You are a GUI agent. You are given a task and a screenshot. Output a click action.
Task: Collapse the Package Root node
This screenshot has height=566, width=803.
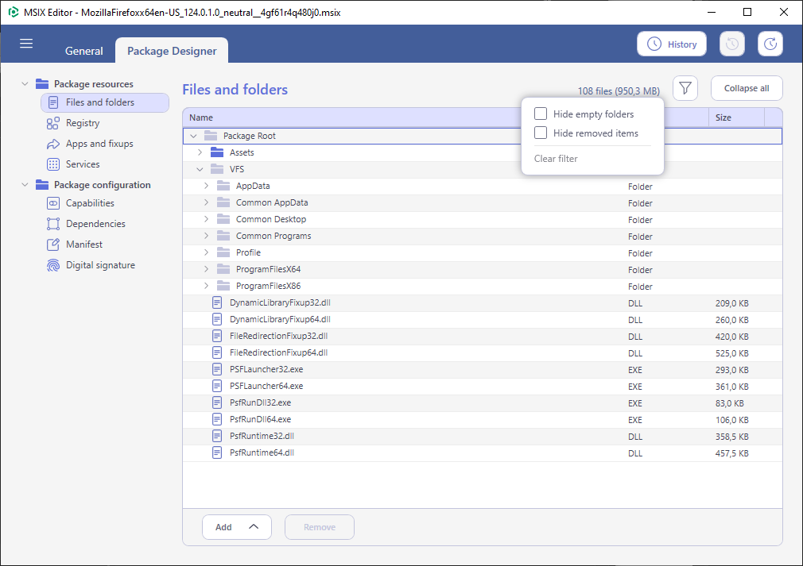[x=193, y=136]
